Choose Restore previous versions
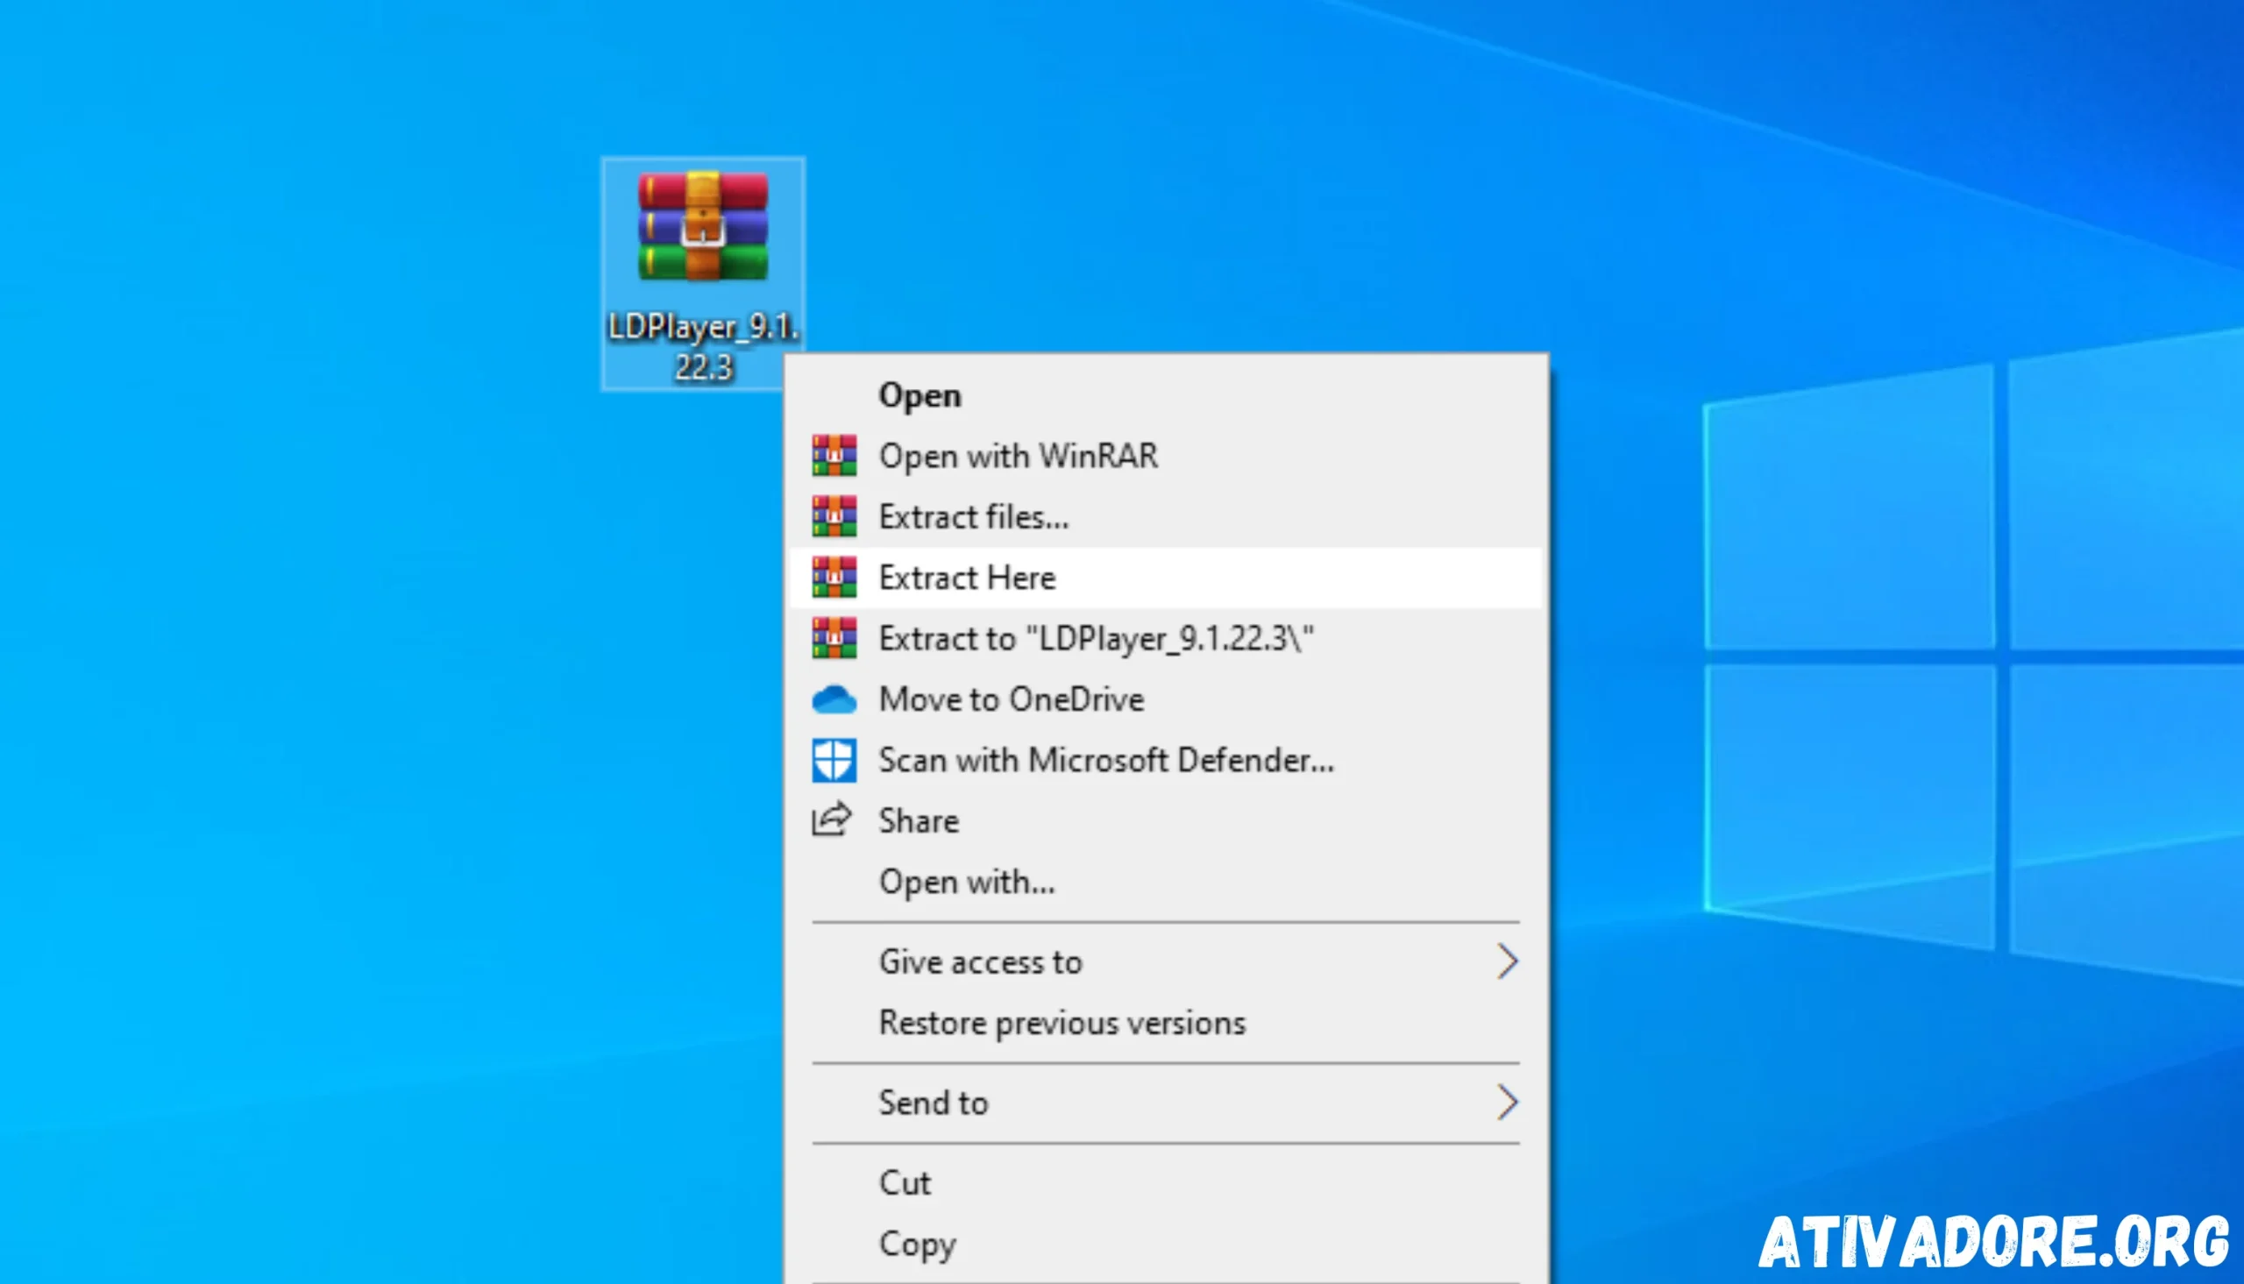 point(1166,1022)
